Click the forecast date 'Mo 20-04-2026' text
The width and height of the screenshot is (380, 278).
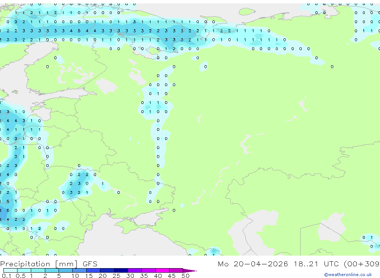[x=253, y=264]
